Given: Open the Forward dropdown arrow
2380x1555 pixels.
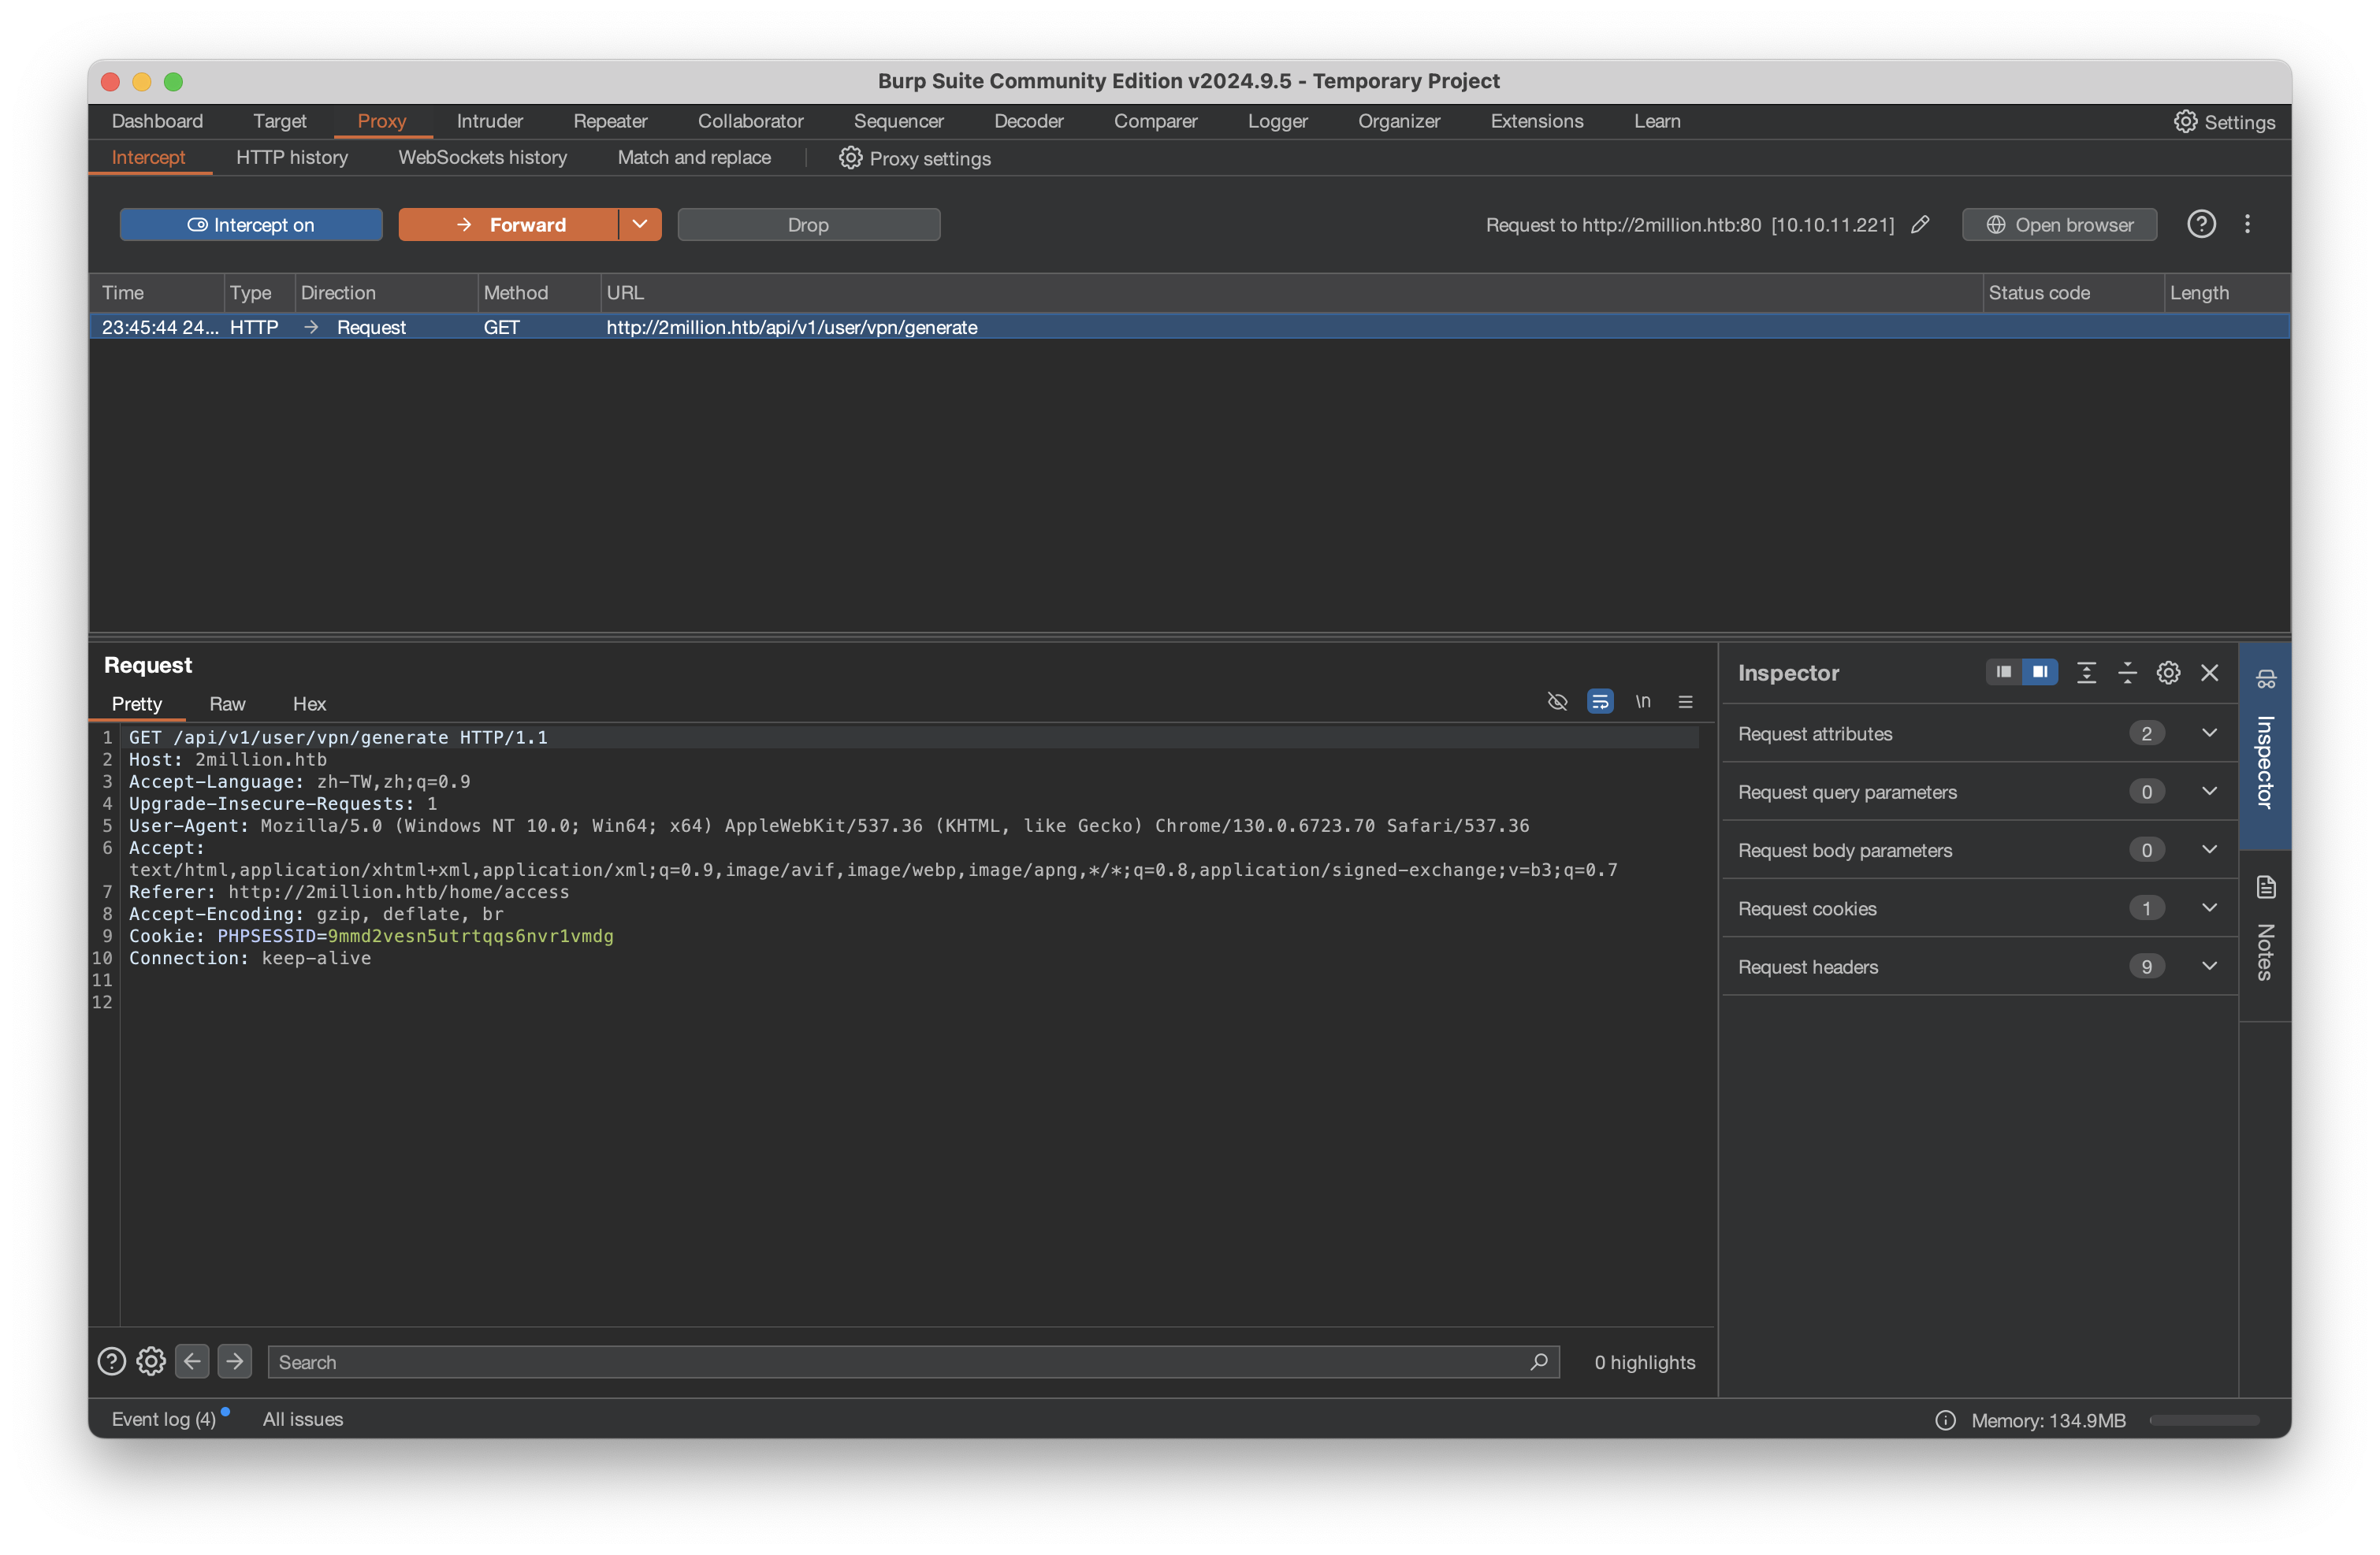Looking at the screenshot, I should (x=640, y=225).
